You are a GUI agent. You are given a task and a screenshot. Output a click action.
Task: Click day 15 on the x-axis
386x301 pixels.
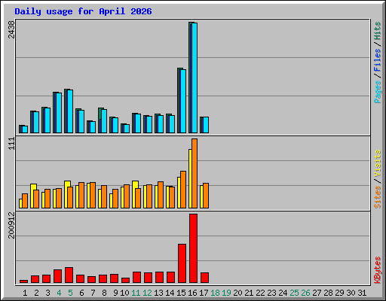point(181,293)
